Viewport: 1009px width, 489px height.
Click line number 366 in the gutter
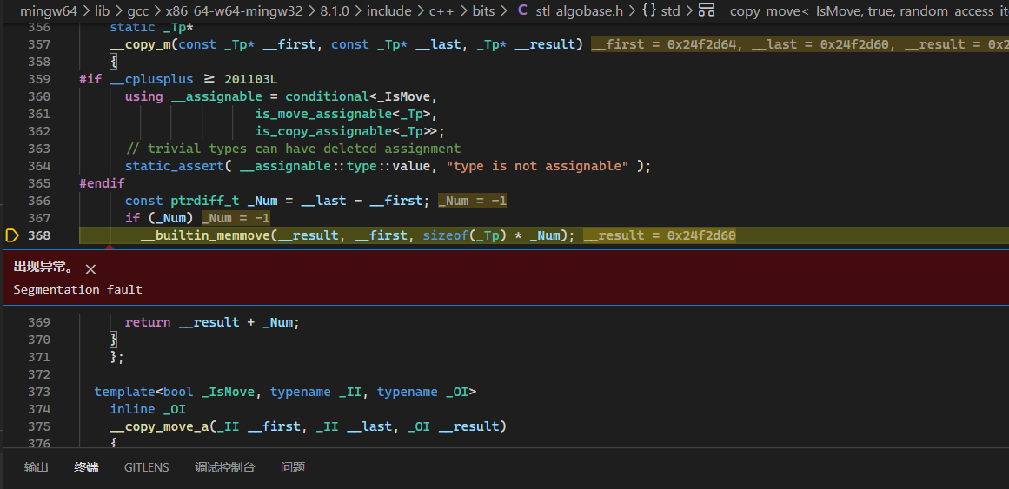pos(39,201)
